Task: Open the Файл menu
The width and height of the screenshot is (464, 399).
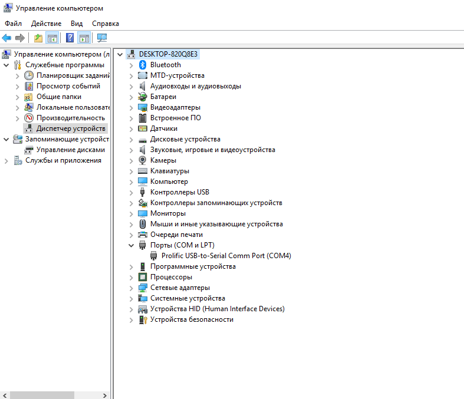Action: pos(14,24)
